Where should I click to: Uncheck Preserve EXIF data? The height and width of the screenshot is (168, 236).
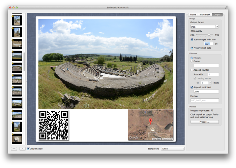192,48
